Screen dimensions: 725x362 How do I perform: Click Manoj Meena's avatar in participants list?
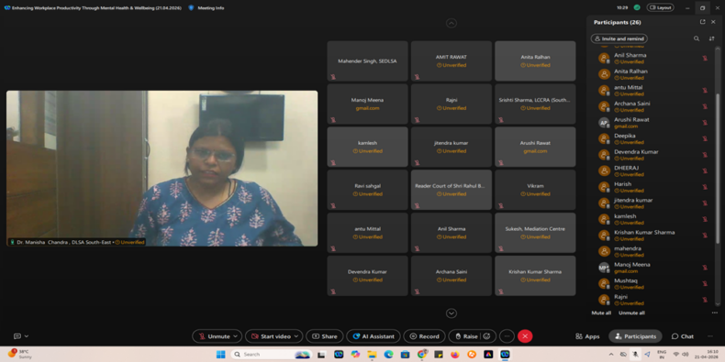[x=604, y=268]
